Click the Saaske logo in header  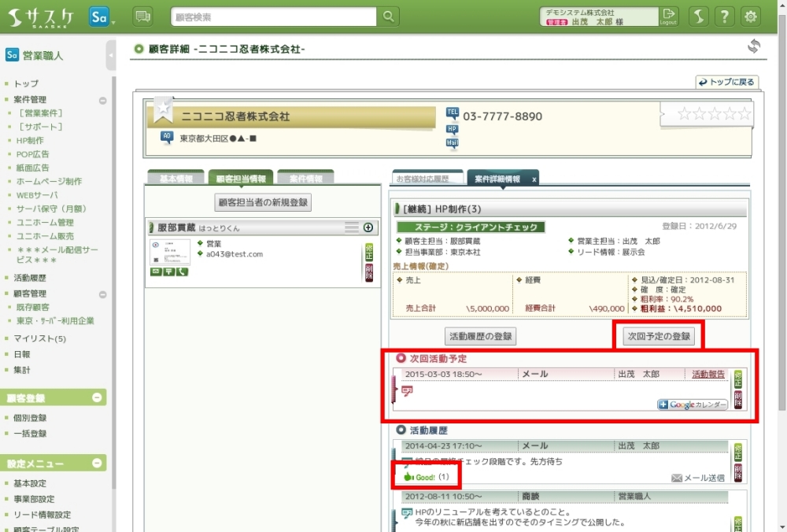coord(41,17)
